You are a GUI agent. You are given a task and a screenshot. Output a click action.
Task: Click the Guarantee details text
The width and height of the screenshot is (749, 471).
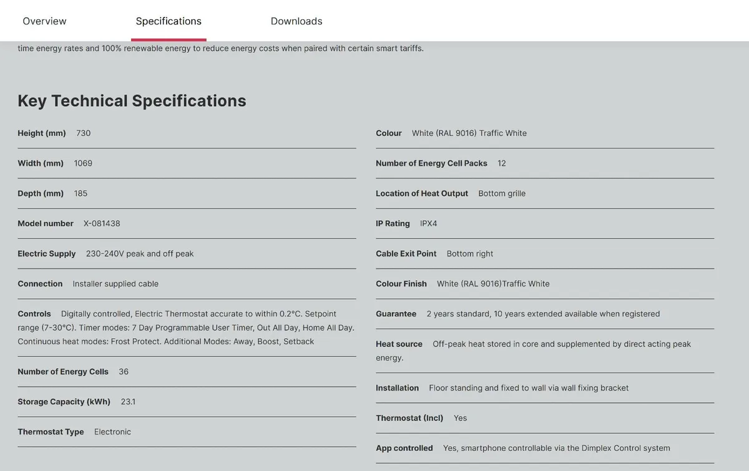pos(543,314)
